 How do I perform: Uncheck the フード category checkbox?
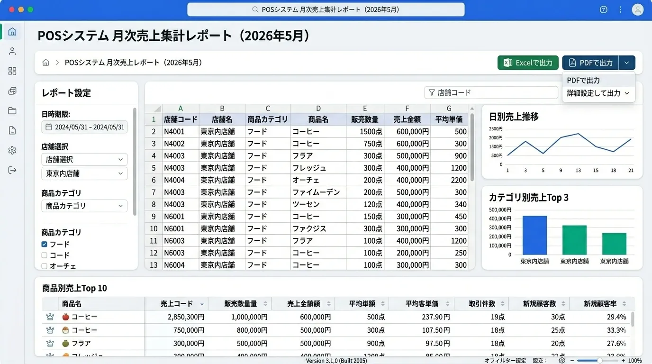click(45, 244)
